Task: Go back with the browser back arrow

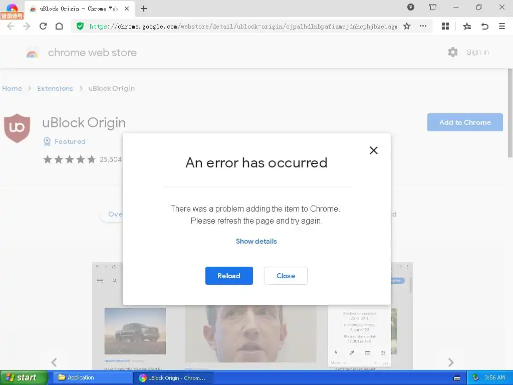Action: (x=11, y=26)
